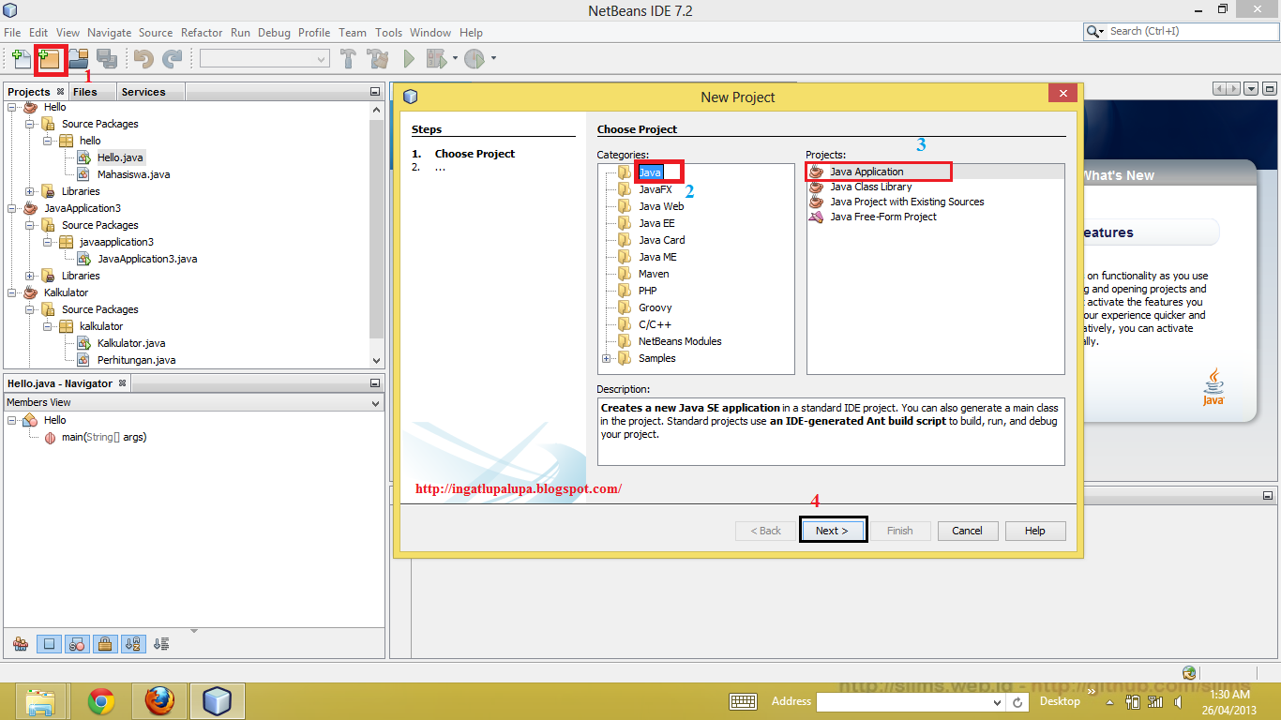Viewport: 1281px width, 720px height.
Task: Expand Libraries under Hello project
Action: (x=30, y=191)
